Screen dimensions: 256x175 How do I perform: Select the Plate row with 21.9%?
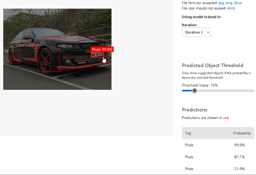(x=218, y=169)
